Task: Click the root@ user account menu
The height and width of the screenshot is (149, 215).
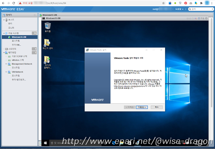Action: [162, 9]
